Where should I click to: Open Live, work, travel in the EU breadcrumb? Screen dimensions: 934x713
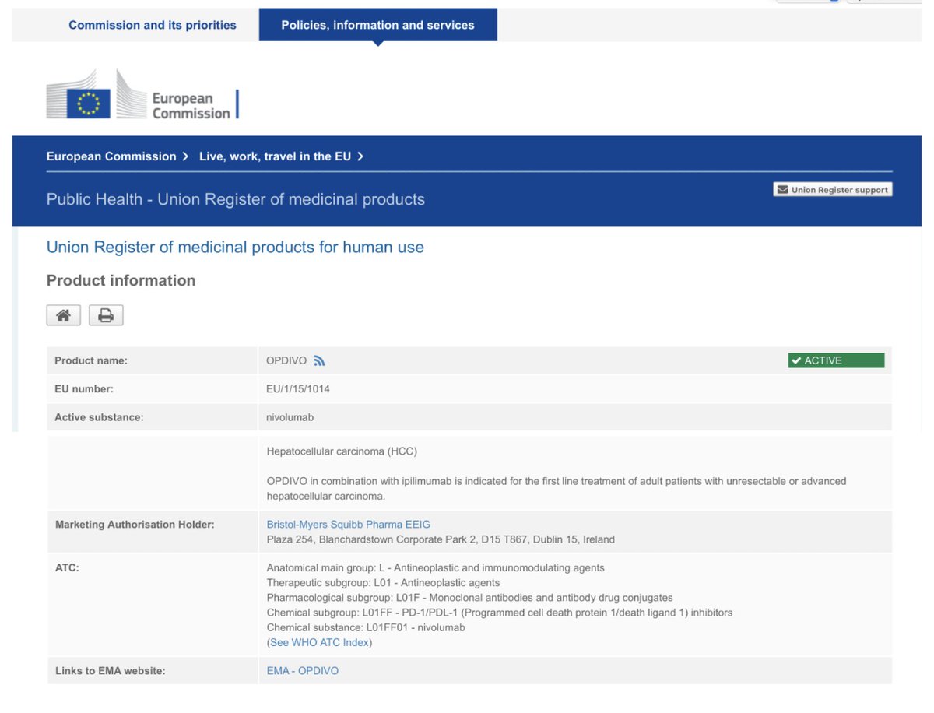(x=275, y=156)
